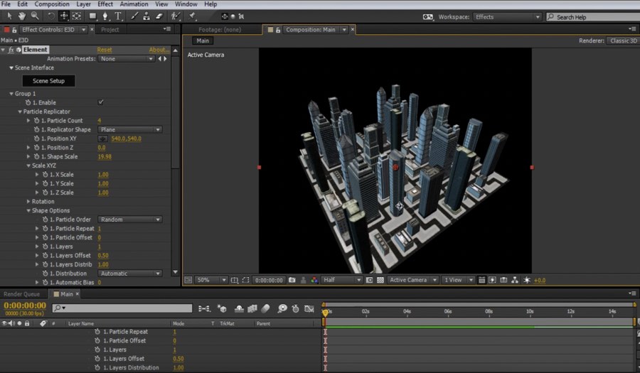Choose the Eraser tool
The height and width of the screenshot is (373, 640).
click(158, 16)
